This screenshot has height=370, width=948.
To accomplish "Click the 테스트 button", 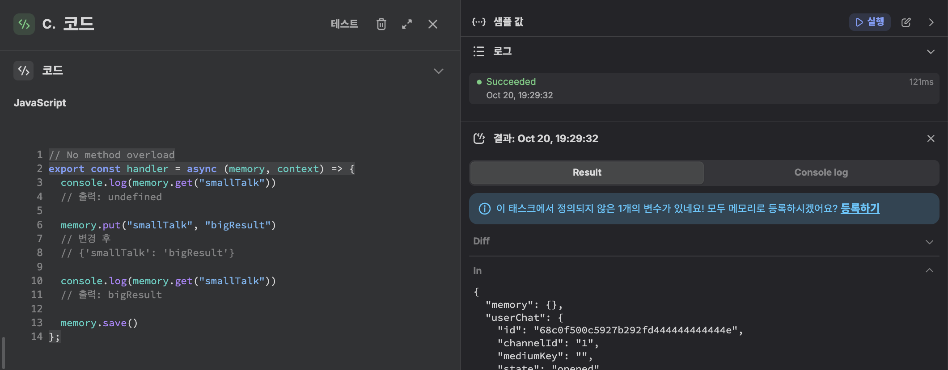I will [x=344, y=24].
